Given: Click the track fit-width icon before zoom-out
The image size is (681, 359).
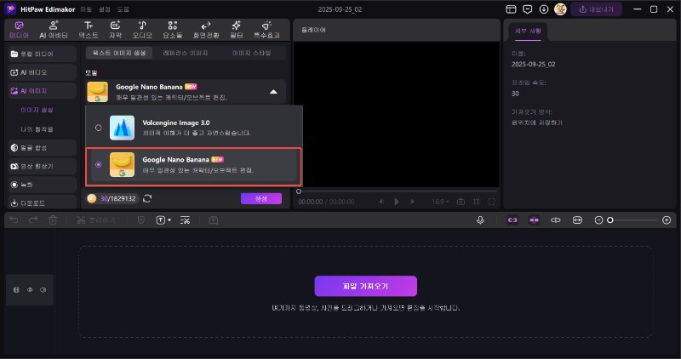Looking at the screenshot, I should pos(577,220).
